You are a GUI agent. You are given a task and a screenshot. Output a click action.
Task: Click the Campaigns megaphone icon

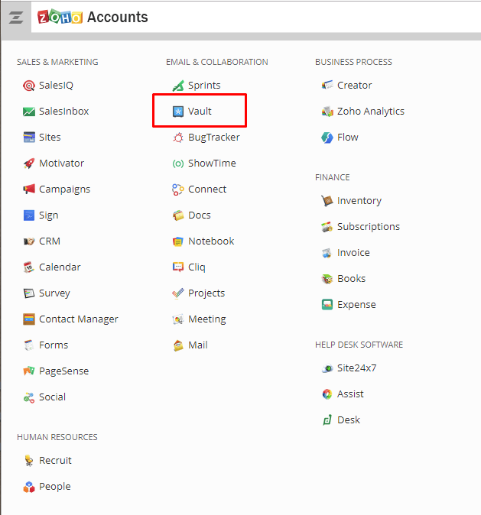[x=29, y=189]
